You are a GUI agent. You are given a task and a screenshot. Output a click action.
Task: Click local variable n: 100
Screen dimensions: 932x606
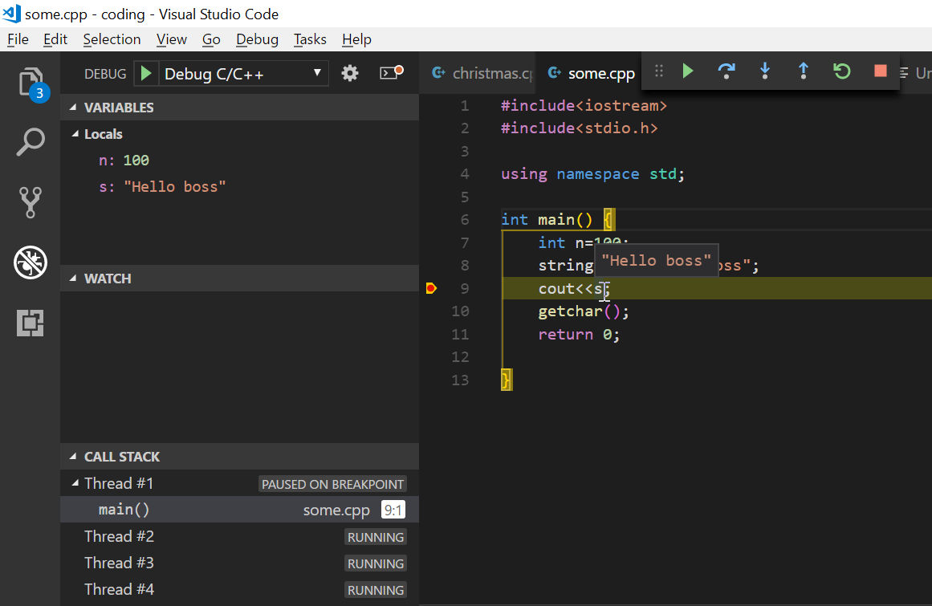pyautogui.click(x=124, y=161)
